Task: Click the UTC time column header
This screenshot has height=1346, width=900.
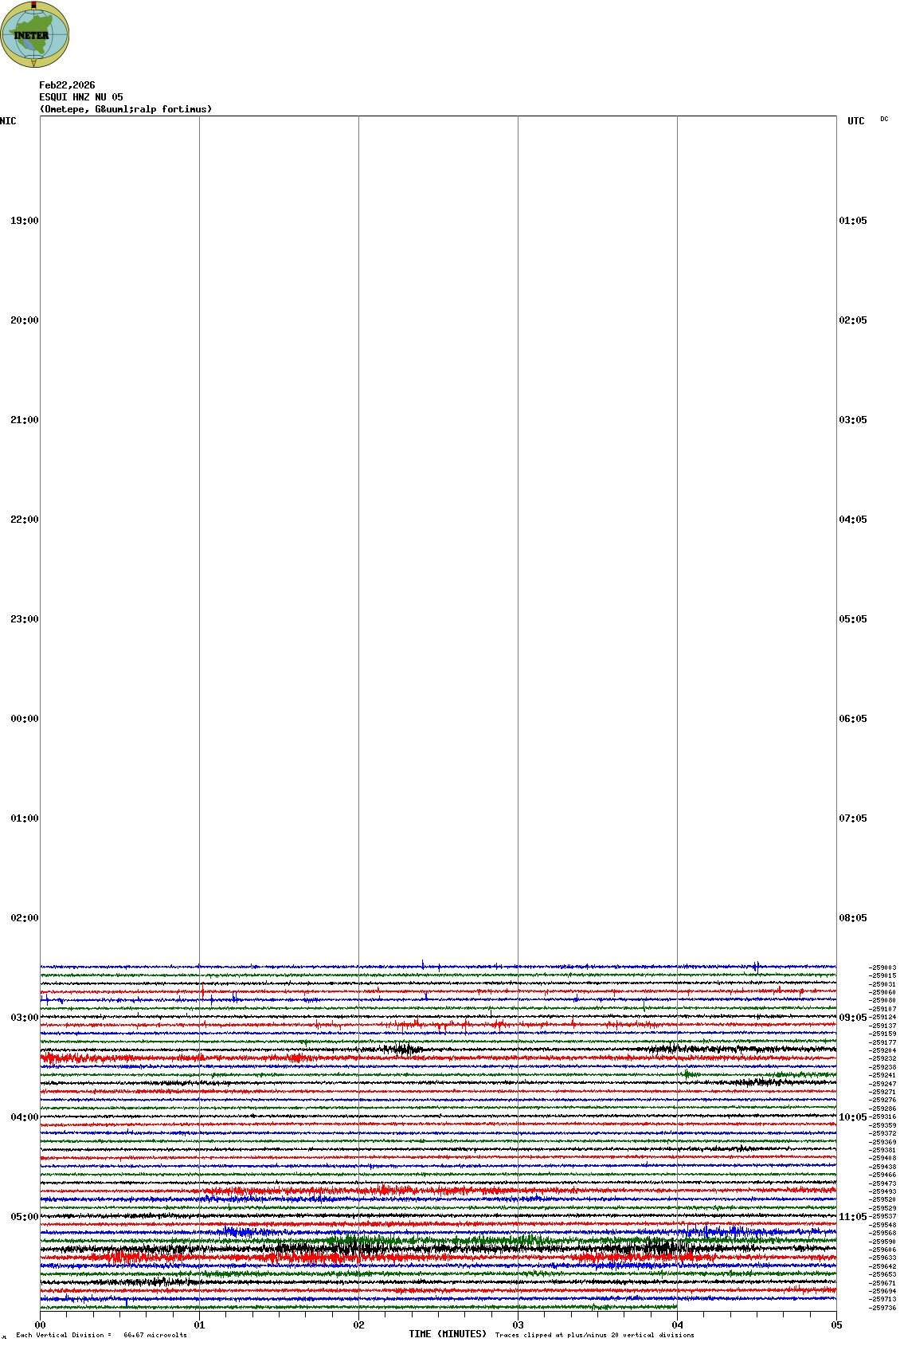Action: [x=855, y=121]
